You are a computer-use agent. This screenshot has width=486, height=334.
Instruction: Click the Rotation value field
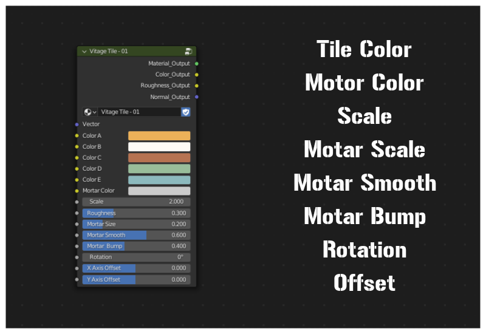tap(136, 257)
